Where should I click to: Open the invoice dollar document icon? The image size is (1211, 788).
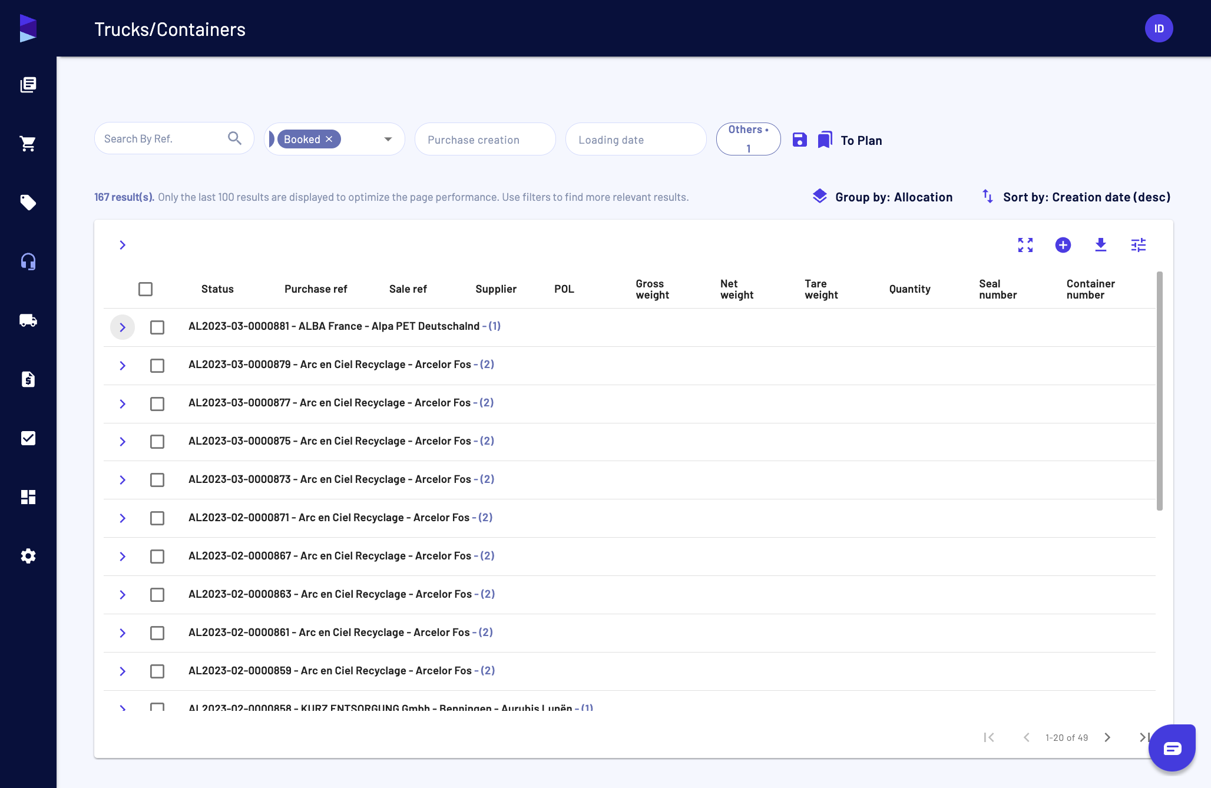pos(28,379)
